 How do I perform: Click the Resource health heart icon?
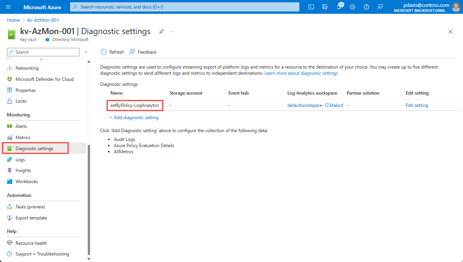click(10, 243)
